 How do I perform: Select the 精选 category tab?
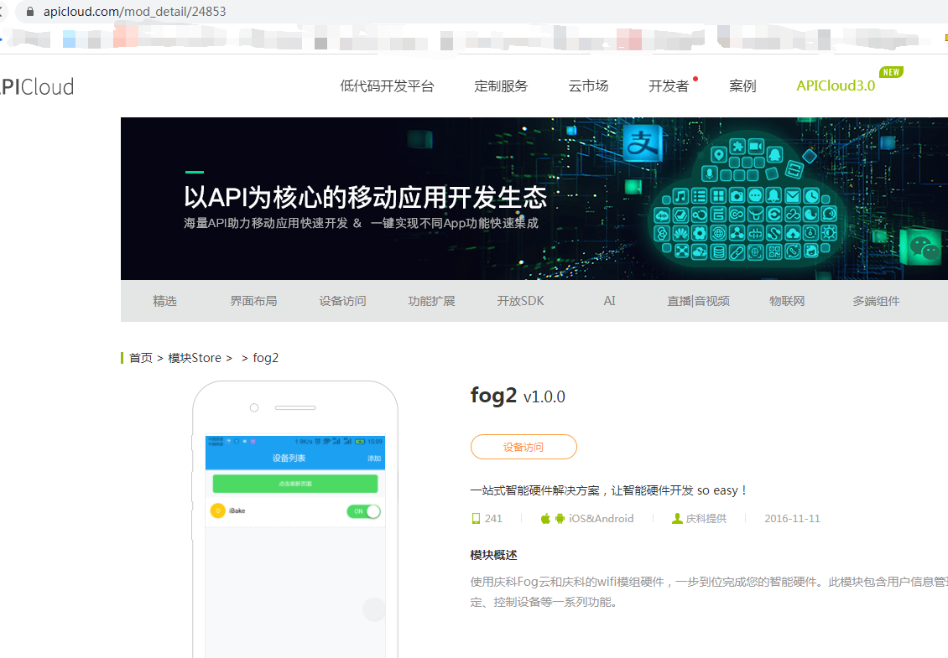point(164,301)
